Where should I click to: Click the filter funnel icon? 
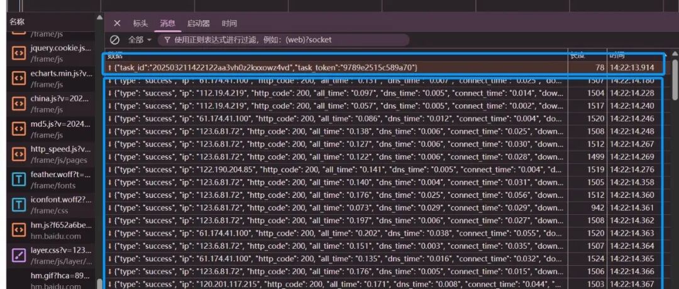(167, 40)
